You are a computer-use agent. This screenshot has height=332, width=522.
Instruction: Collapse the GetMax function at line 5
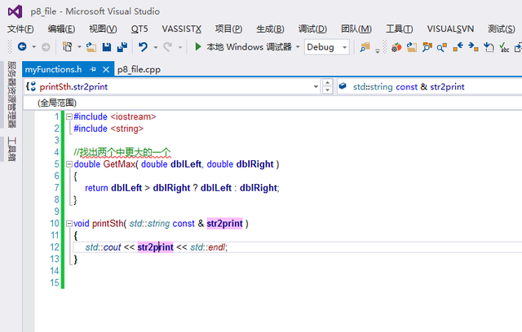click(x=69, y=164)
